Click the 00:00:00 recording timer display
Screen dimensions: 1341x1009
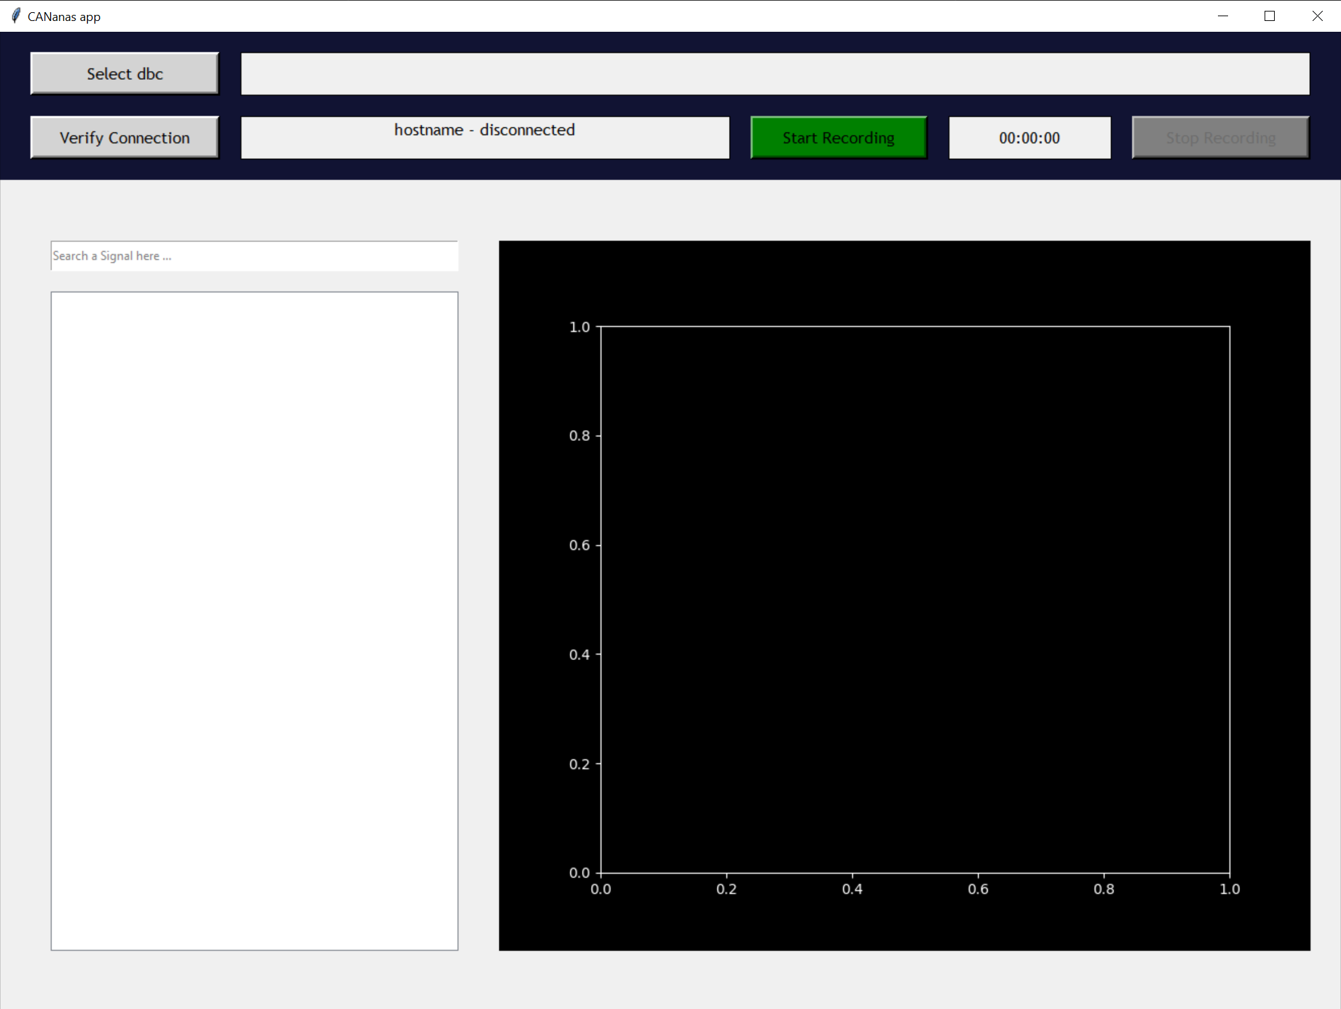coord(1029,138)
